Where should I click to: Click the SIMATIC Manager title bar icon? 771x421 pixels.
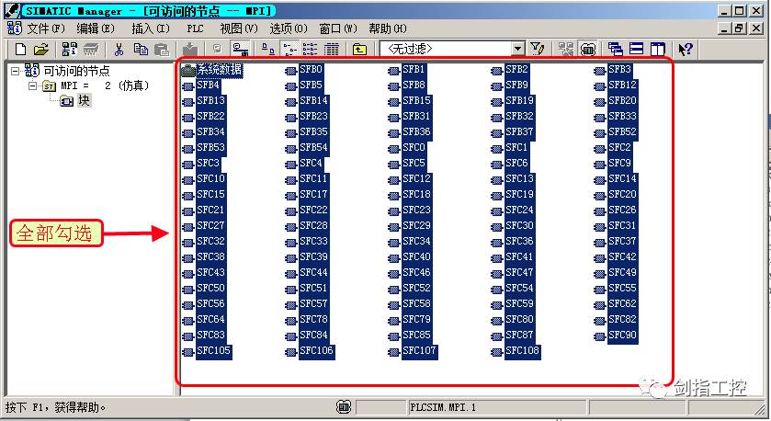pyautogui.click(x=12, y=11)
